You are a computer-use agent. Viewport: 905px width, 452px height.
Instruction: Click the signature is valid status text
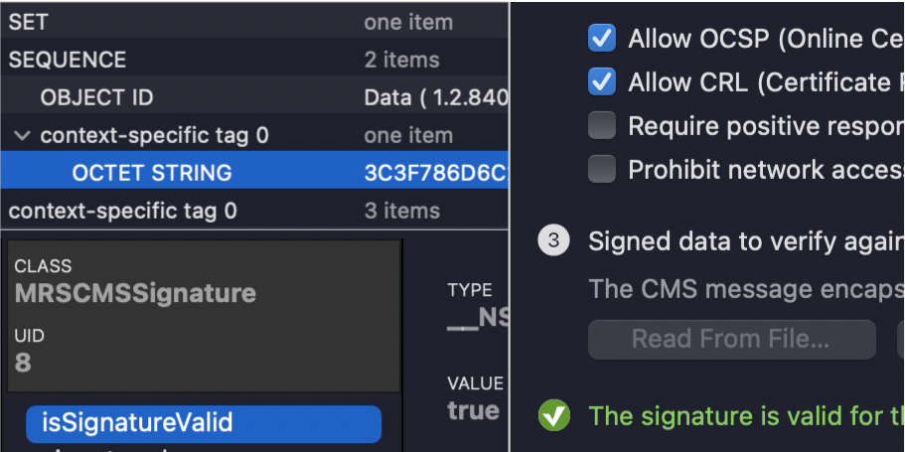(746, 416)
